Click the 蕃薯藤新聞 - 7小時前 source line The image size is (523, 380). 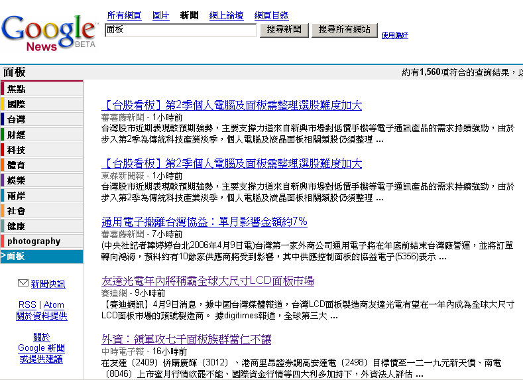(142, 234)
